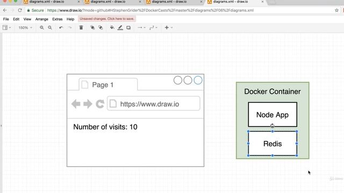Open the View menu

tap(27, 19)
